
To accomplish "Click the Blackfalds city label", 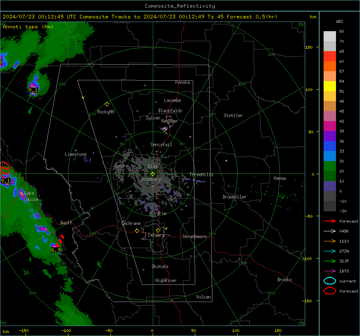I will (x=170, y=111).
